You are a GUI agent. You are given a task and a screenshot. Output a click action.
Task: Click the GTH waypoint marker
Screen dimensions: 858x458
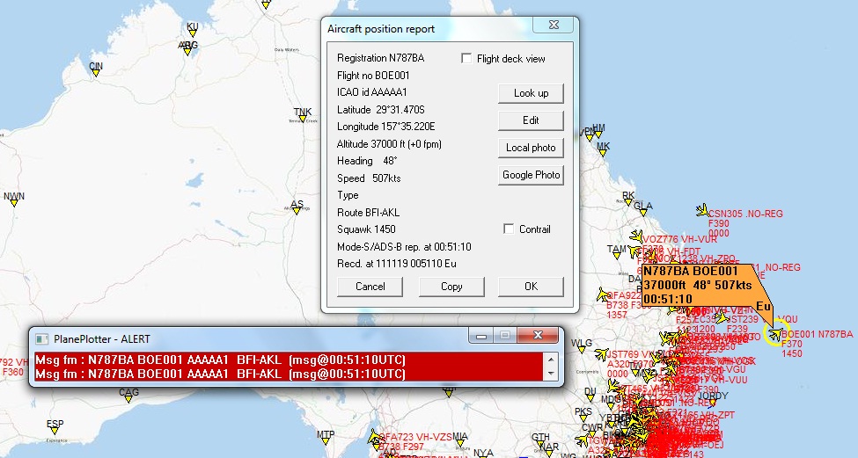point(540,444)
